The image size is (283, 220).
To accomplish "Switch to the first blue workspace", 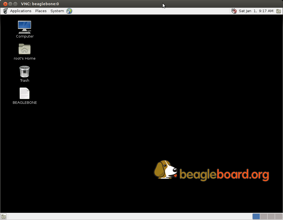I will tap(256, 216).
